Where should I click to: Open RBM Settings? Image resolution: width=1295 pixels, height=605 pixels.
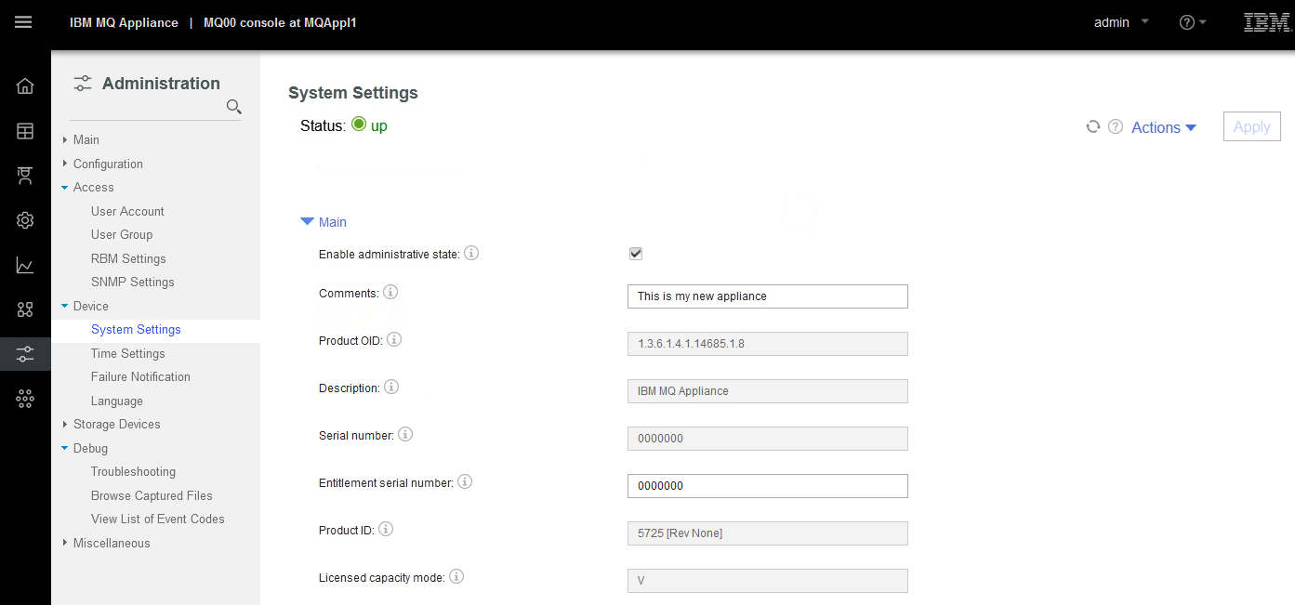[128, 258]
